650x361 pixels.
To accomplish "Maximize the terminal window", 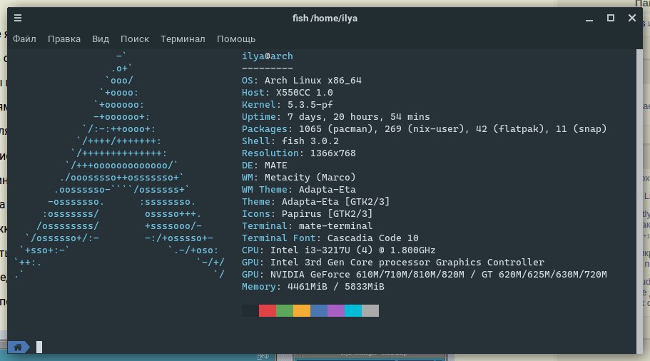I will [x=611, y=18].
